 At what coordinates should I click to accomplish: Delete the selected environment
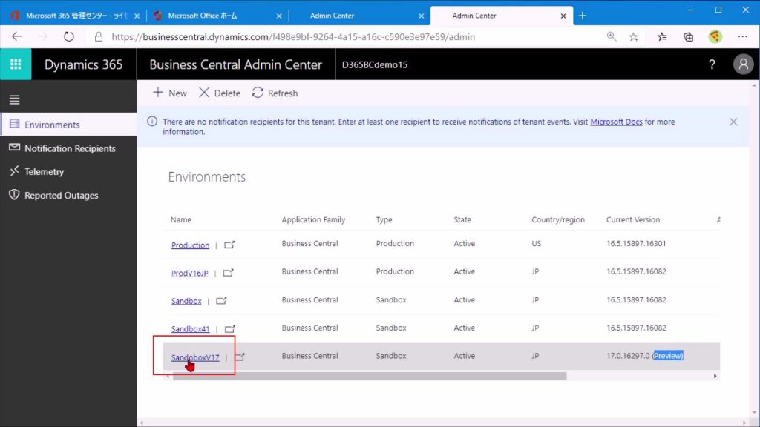tap(220, 93)
